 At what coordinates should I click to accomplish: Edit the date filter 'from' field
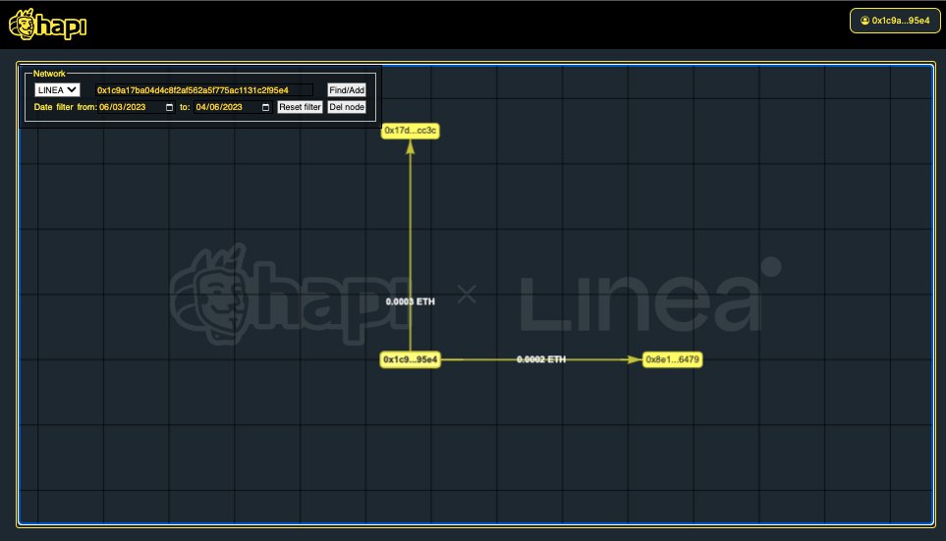tap(136, 107)
